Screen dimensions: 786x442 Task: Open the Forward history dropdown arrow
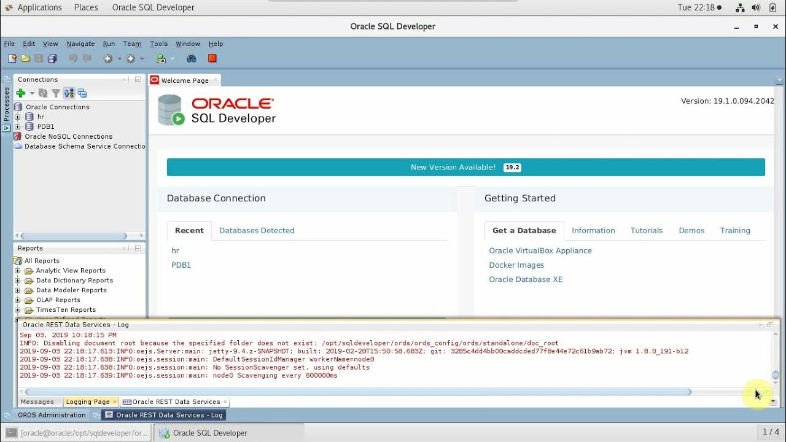pos(142,59)
